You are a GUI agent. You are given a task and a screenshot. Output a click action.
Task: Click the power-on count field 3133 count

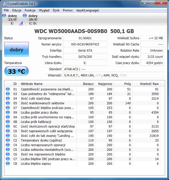point(152,57)
